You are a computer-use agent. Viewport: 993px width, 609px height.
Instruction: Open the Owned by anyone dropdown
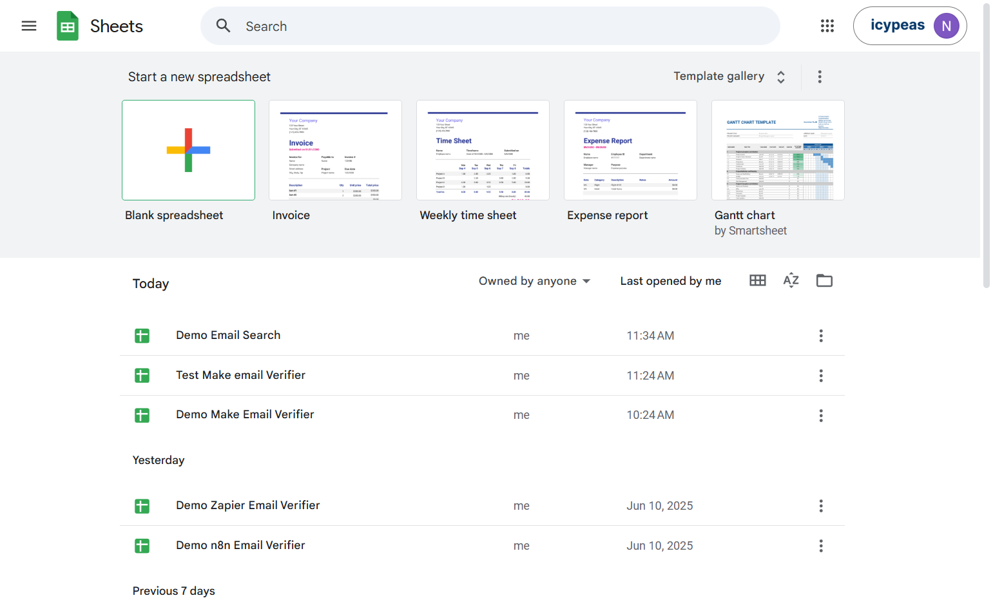pyautogui.click(x=534, y=281)
